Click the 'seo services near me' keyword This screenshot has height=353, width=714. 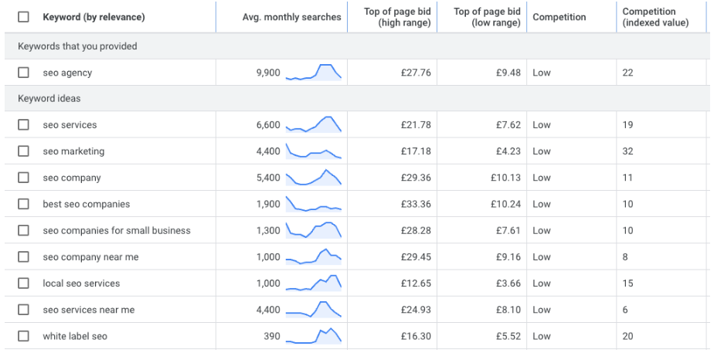(89, 310)
